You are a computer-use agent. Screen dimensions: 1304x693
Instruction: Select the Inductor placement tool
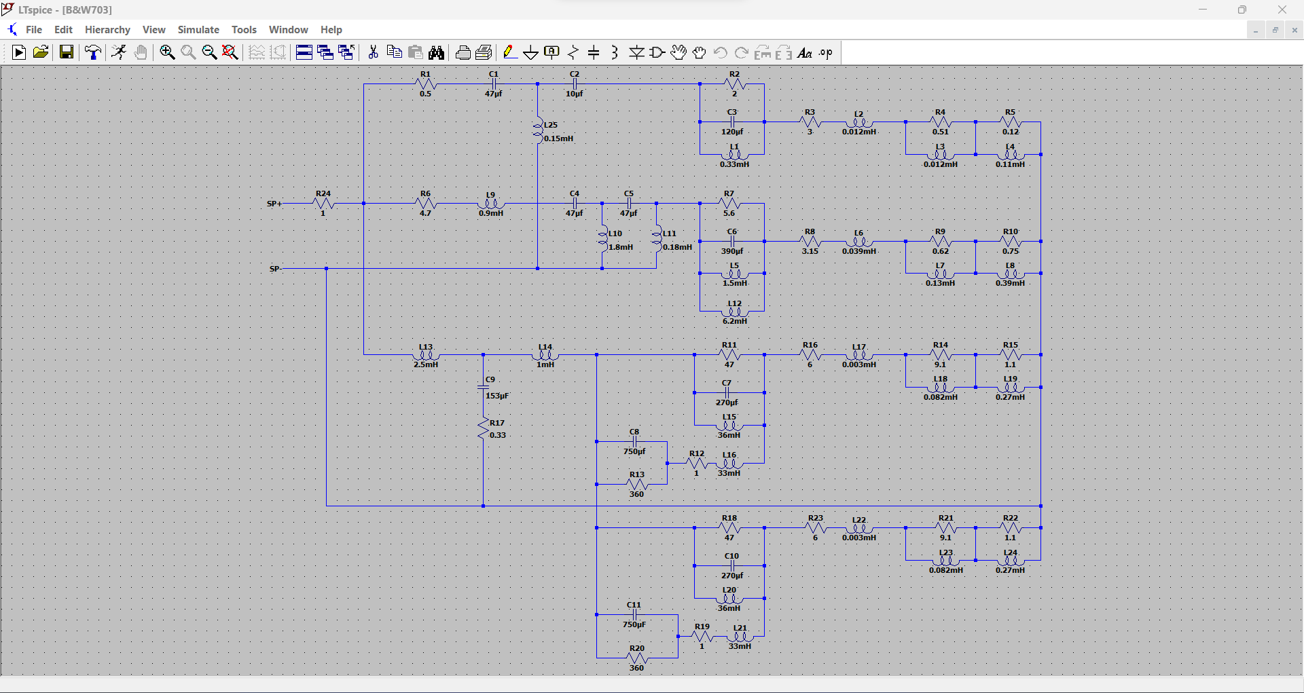[x=615, y=52]
